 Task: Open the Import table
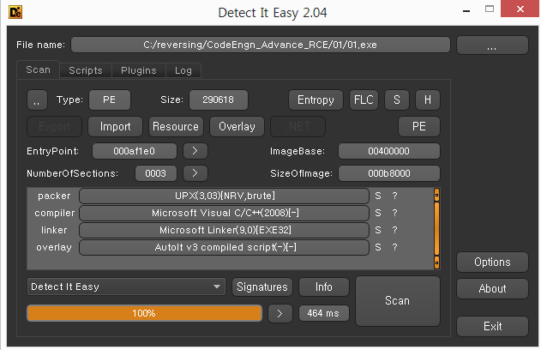(x=115, y=127)
